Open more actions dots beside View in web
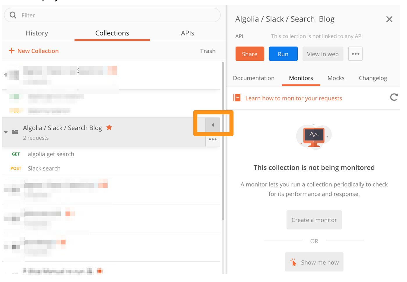 355,54
